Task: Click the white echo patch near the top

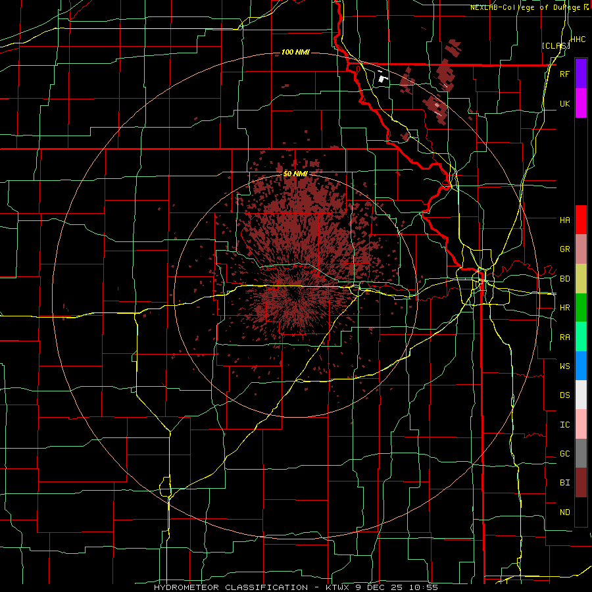Action: pos(383,78)
